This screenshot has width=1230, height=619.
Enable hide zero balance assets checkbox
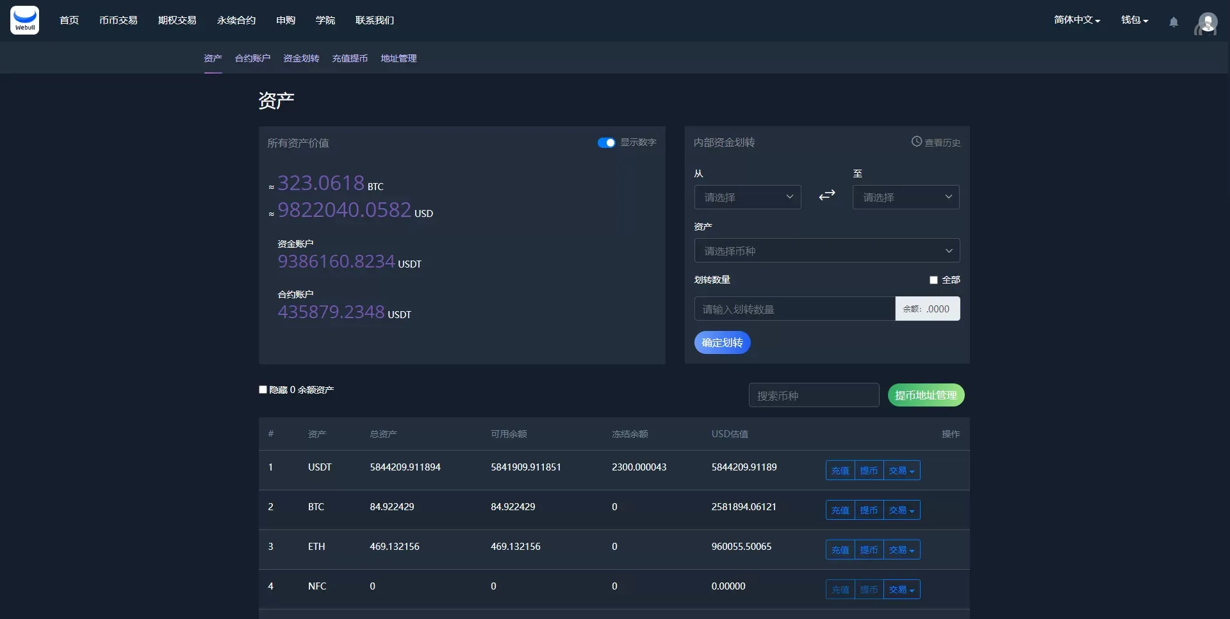point(263,389)
